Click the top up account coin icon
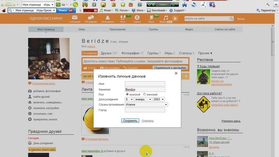Image resolution: width=279 pixels, height=157 pixels. [x=30, y=113]
